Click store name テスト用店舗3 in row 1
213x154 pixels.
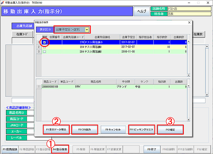94,42
